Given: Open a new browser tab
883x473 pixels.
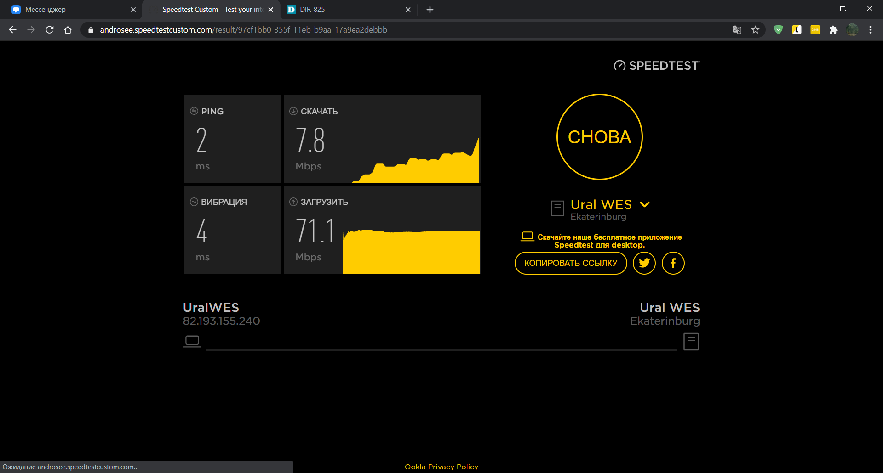Looking at the screenshot, I should 430,10.
